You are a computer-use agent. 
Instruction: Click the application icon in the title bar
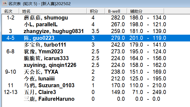tap(4, 3)
